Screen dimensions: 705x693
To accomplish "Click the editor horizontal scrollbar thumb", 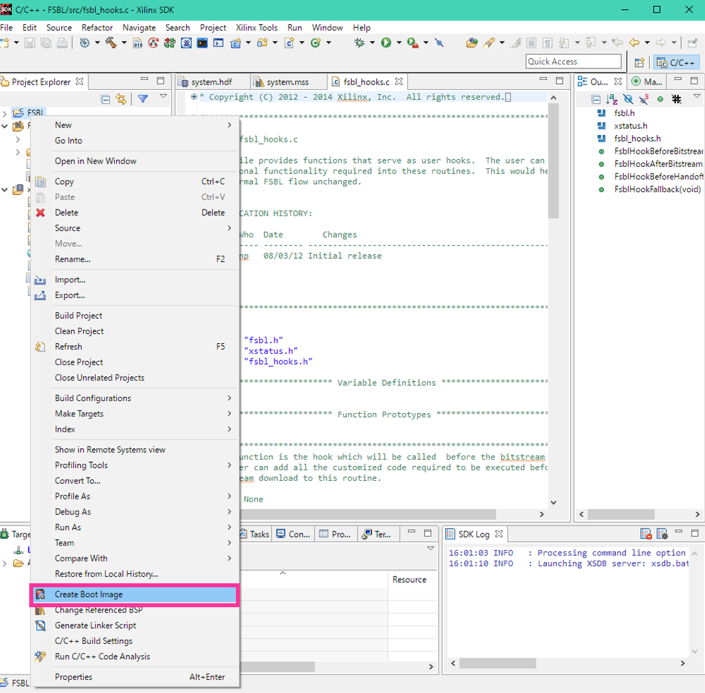I will tap(368, 514).
